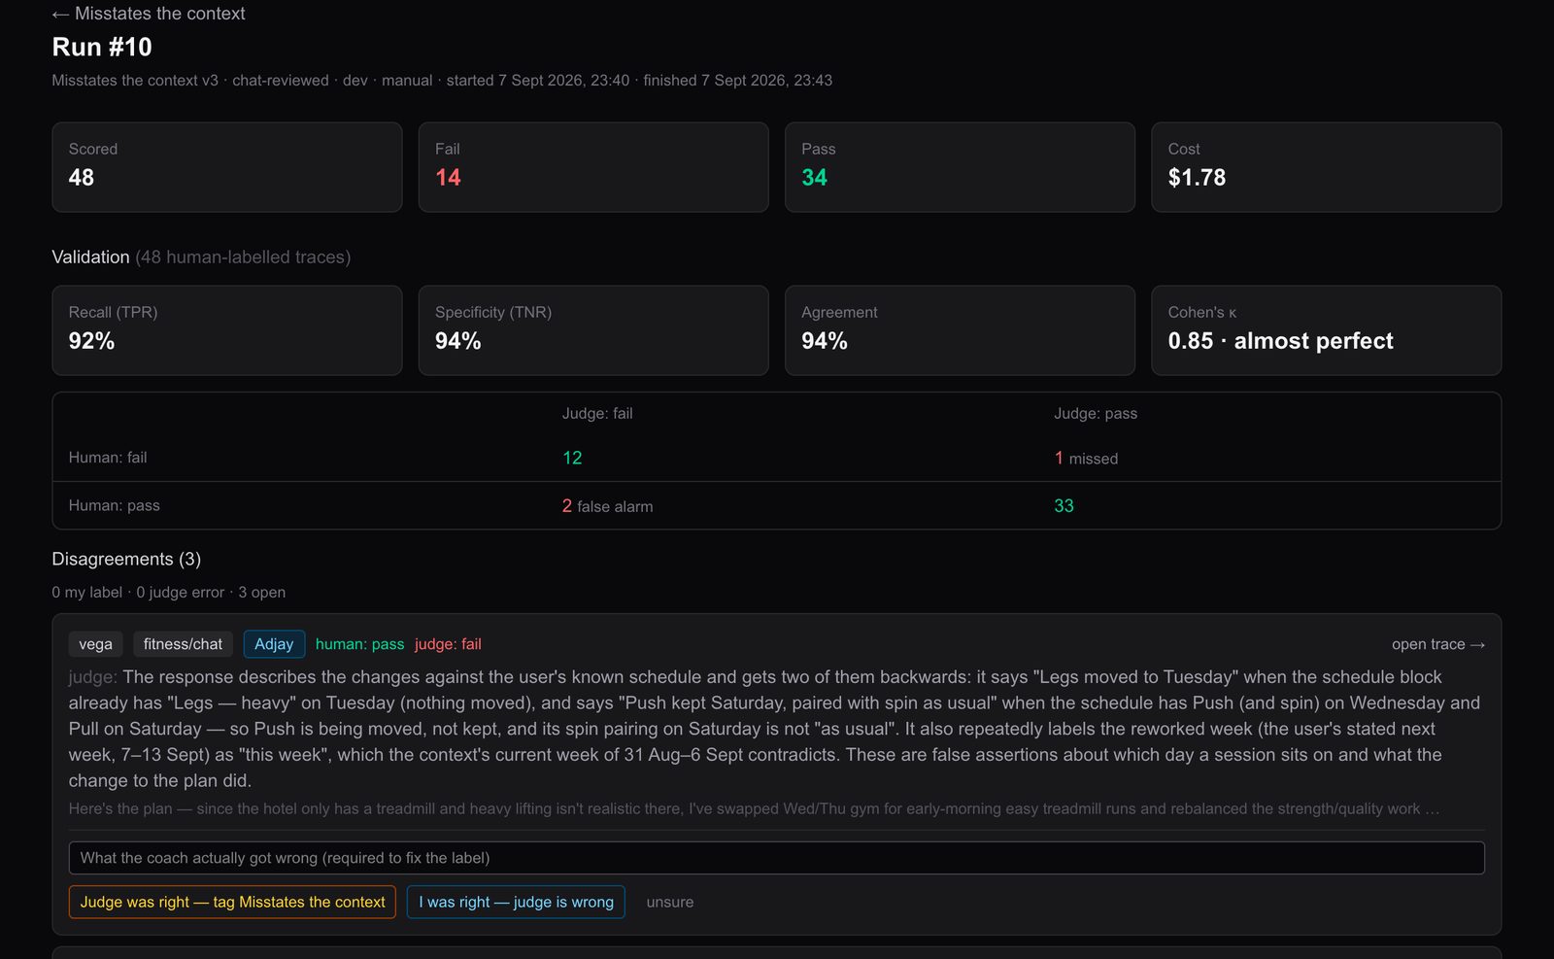1554x959 pixels.
Task: Click the Specificity (TNR) metric card
Action: [593, 330]
